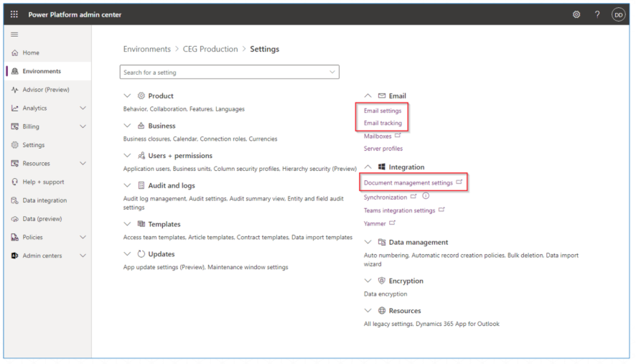Viewport: 636px width, 364px height.
Task: Open the Teams integration settings link
Action: coord(400,210)
